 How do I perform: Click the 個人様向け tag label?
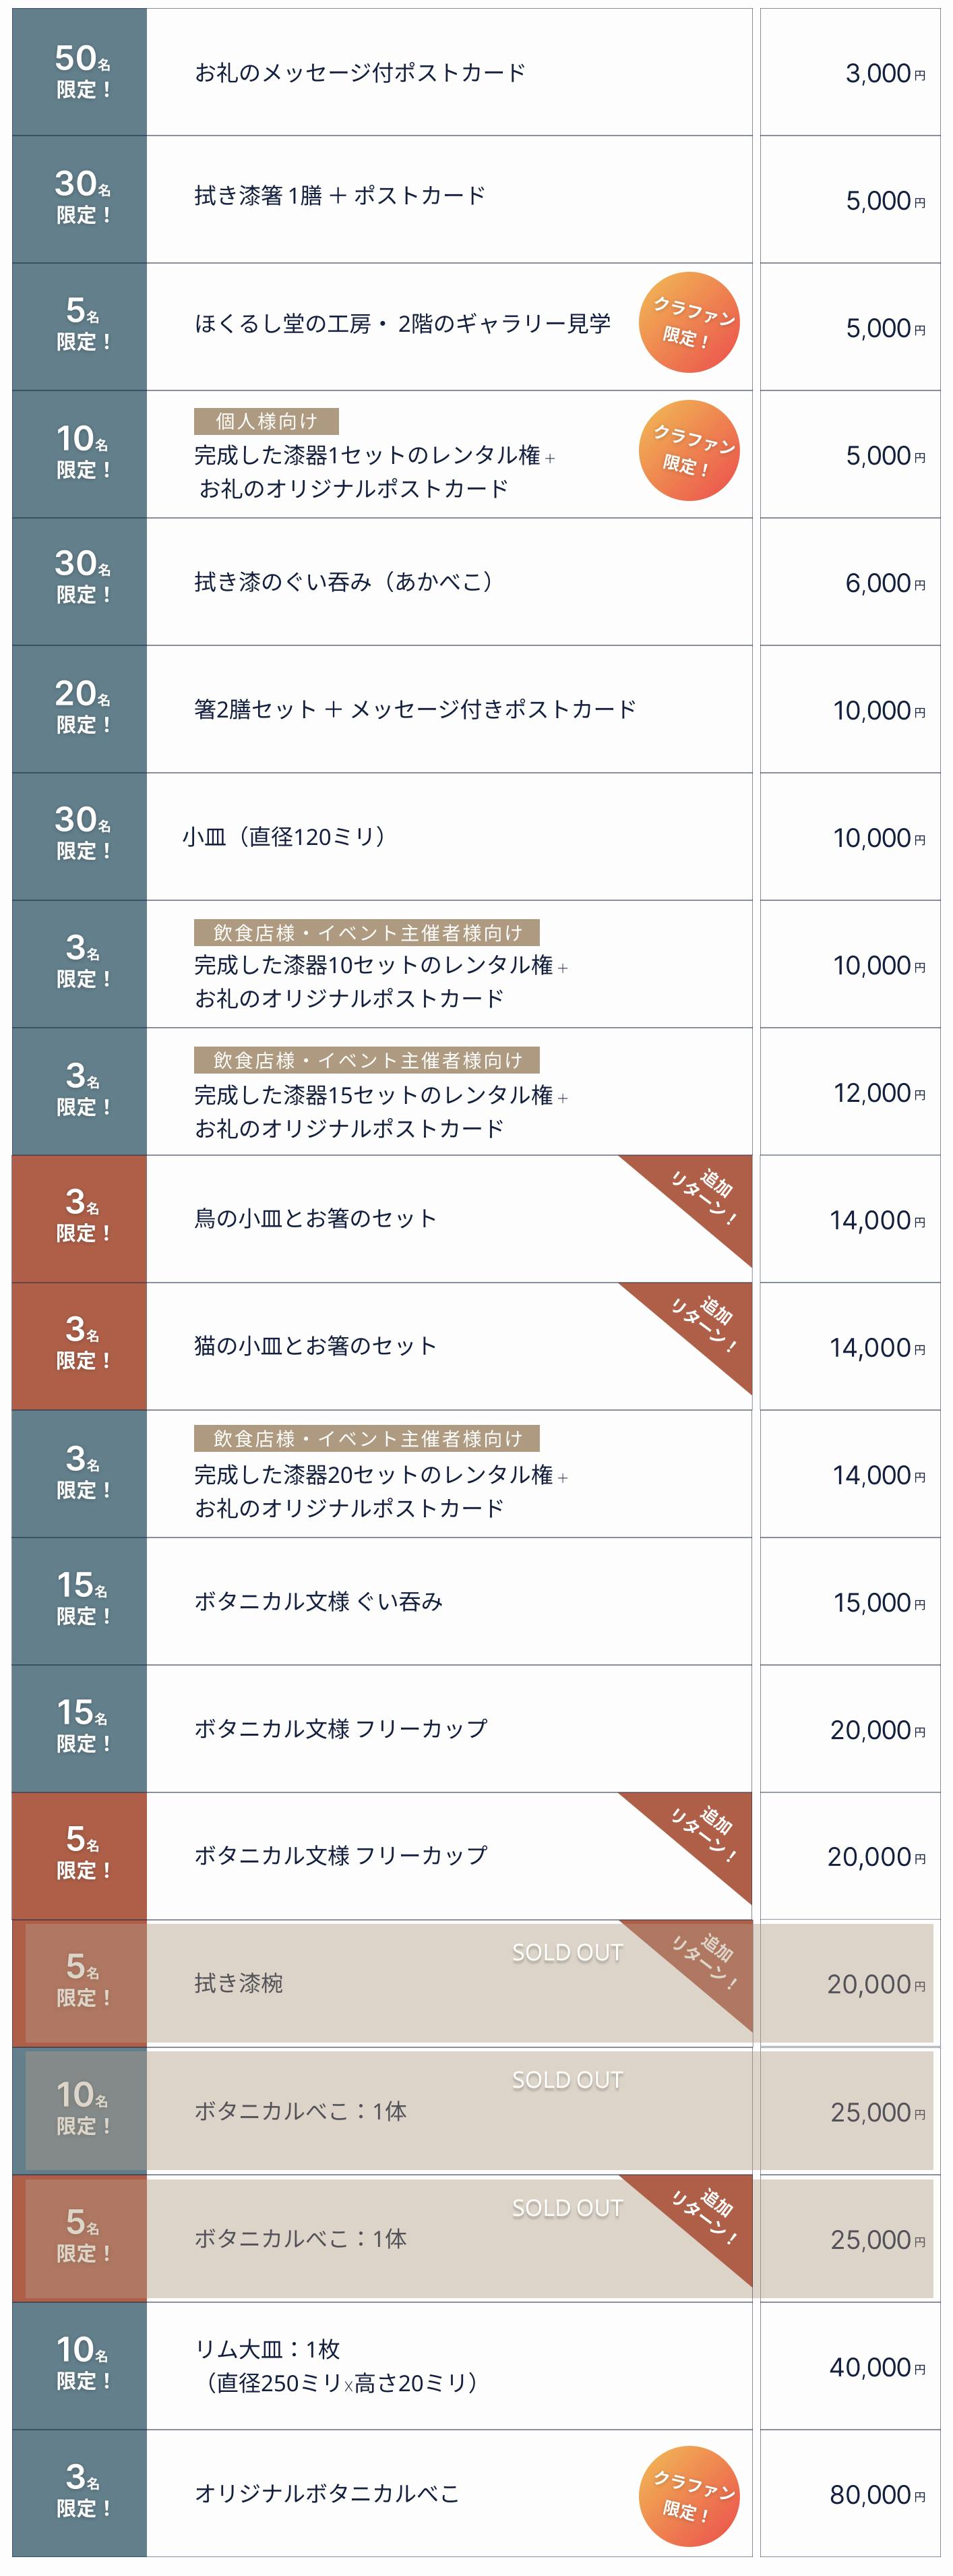coord(266,421)
